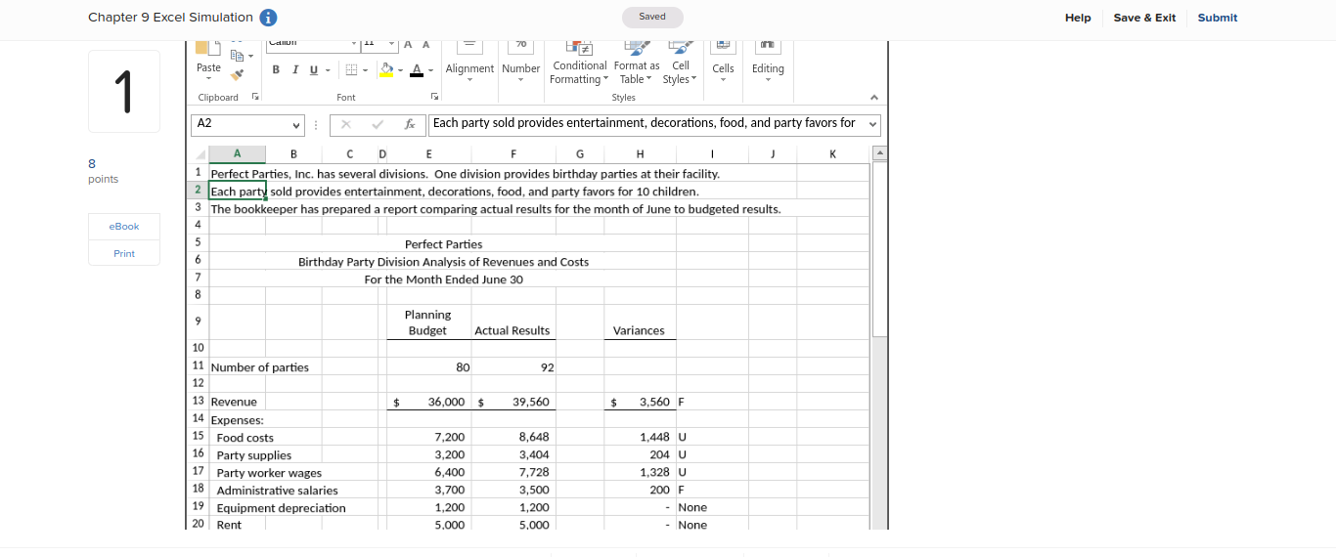Collapse the ribbon with the caret icon
Screen dimensions: 1336x557
[873, 98]
